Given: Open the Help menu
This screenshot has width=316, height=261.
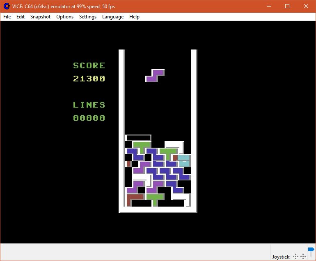Looking at the screenshot, I should [134, 17].
